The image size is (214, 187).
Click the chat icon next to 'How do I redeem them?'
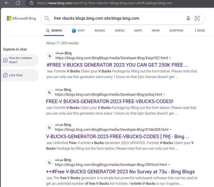pyautogui.click(x=5, y=60)
